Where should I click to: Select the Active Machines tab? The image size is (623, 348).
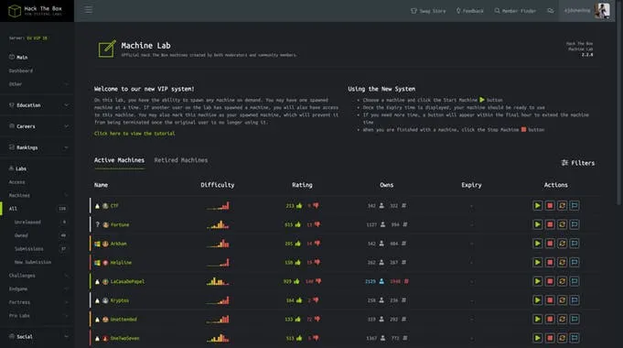click(x=119, y=160)
